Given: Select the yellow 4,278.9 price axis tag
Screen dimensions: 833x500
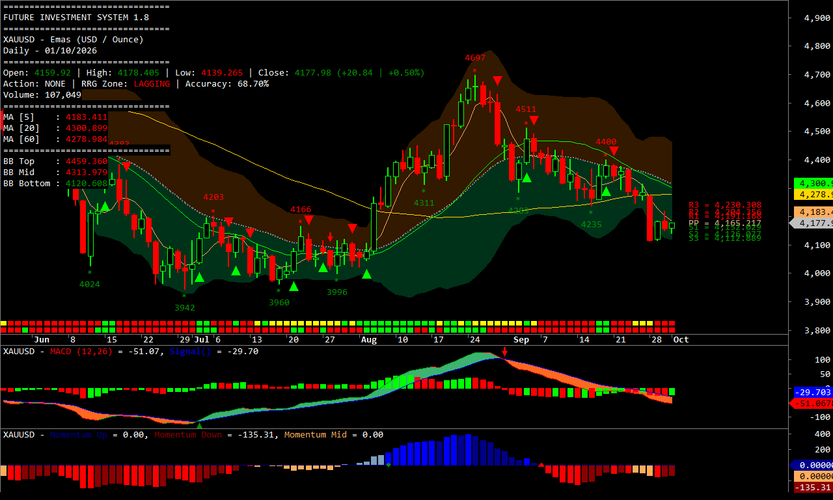Looking at the screenshot, I should 814,194.
